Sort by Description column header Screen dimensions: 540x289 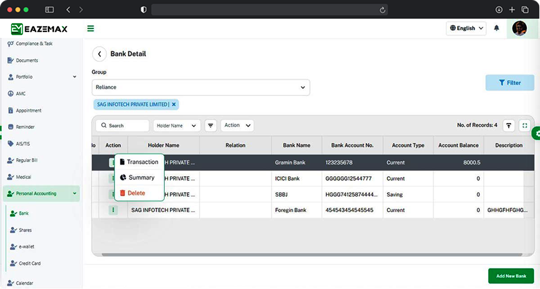[x=509, y=145]
